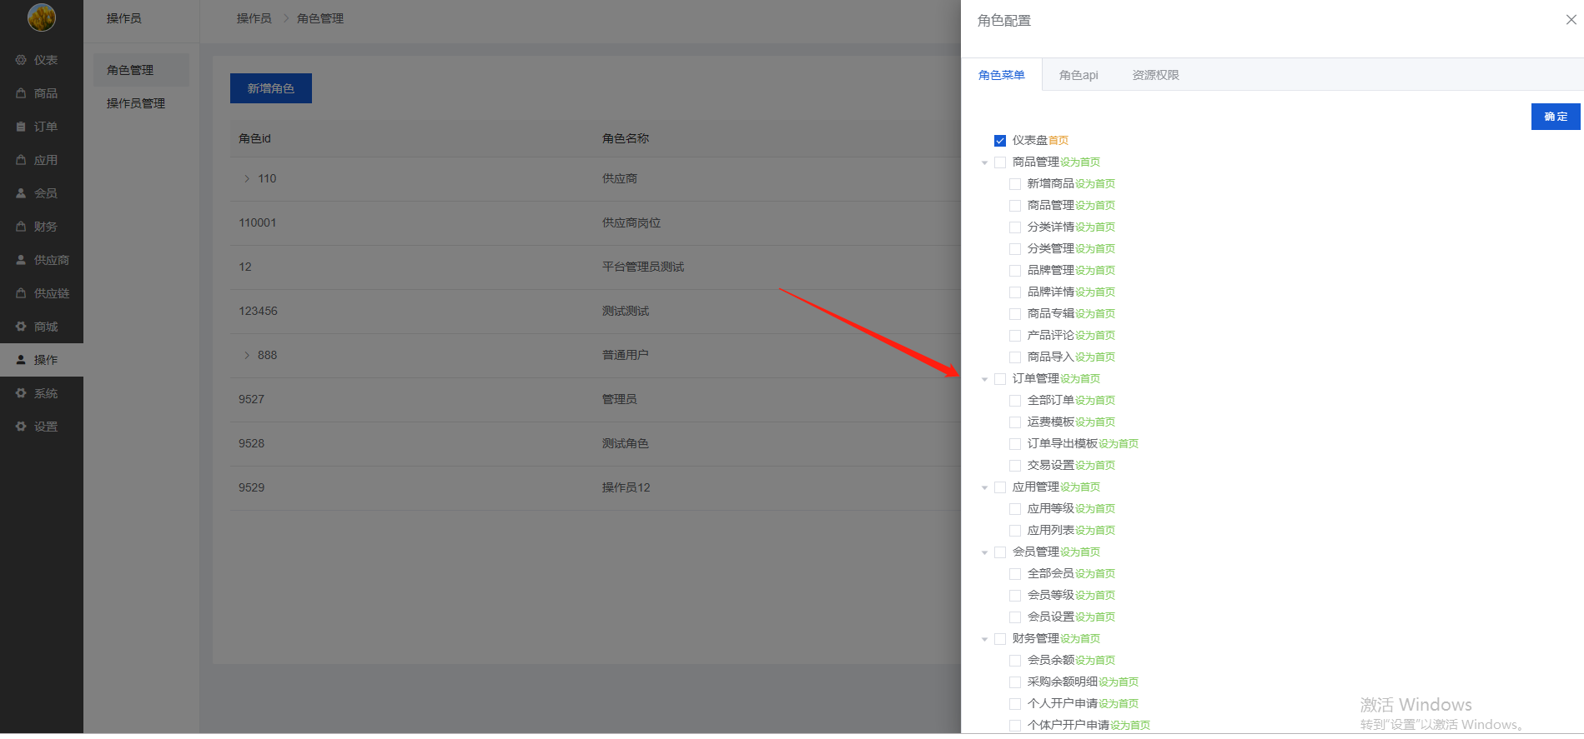Click the settings gear icon at sidebar bottom
The width and height of the screenshot is (1584, 739).
click(x=21, y=427)
